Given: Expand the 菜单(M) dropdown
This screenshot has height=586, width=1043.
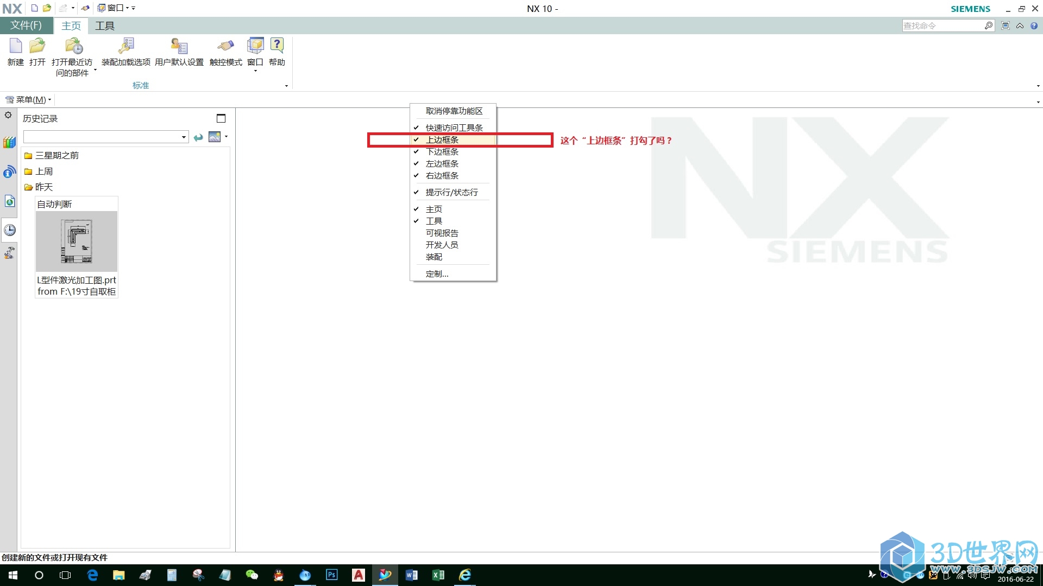Looking at the screenshot, I should tap(28, 100).
